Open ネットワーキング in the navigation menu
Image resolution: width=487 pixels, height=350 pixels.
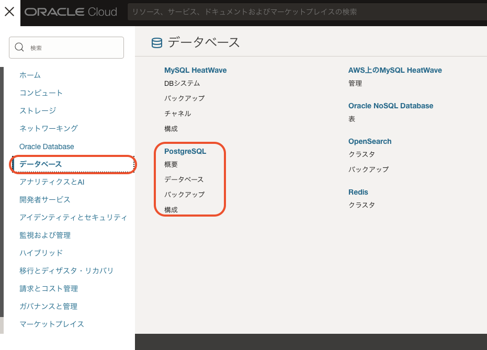pyautogui.click(x=49, y=128)
